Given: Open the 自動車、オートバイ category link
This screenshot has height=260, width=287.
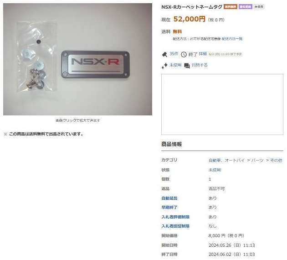Looking at the screenshot, I should pos(226,160).
